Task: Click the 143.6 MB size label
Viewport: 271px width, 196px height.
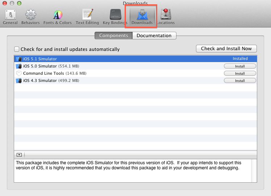Action: tap(76, 73)
